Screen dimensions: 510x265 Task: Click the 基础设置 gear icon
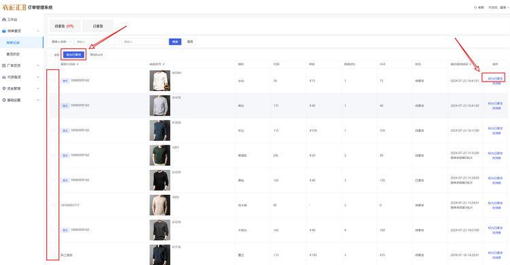(x=4, y=100)
